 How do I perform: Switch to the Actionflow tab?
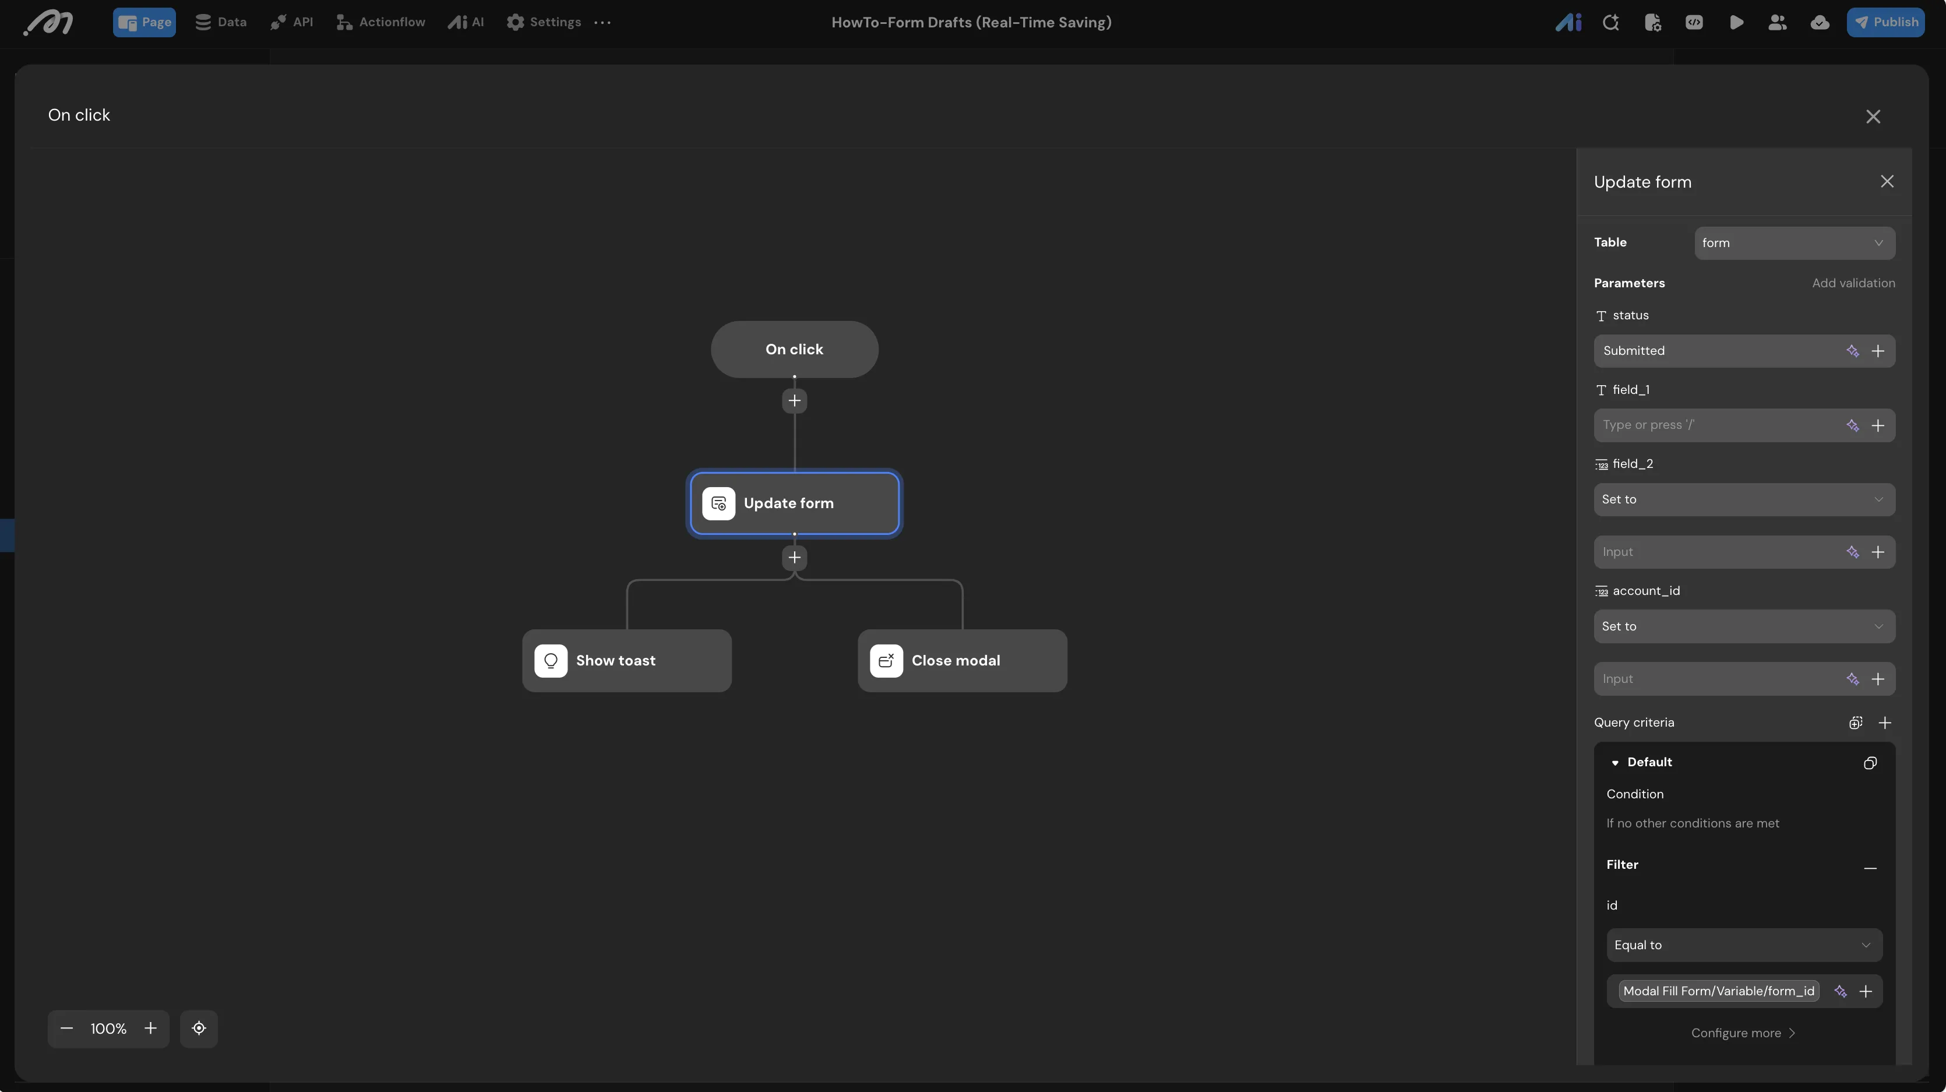point(380,23)
